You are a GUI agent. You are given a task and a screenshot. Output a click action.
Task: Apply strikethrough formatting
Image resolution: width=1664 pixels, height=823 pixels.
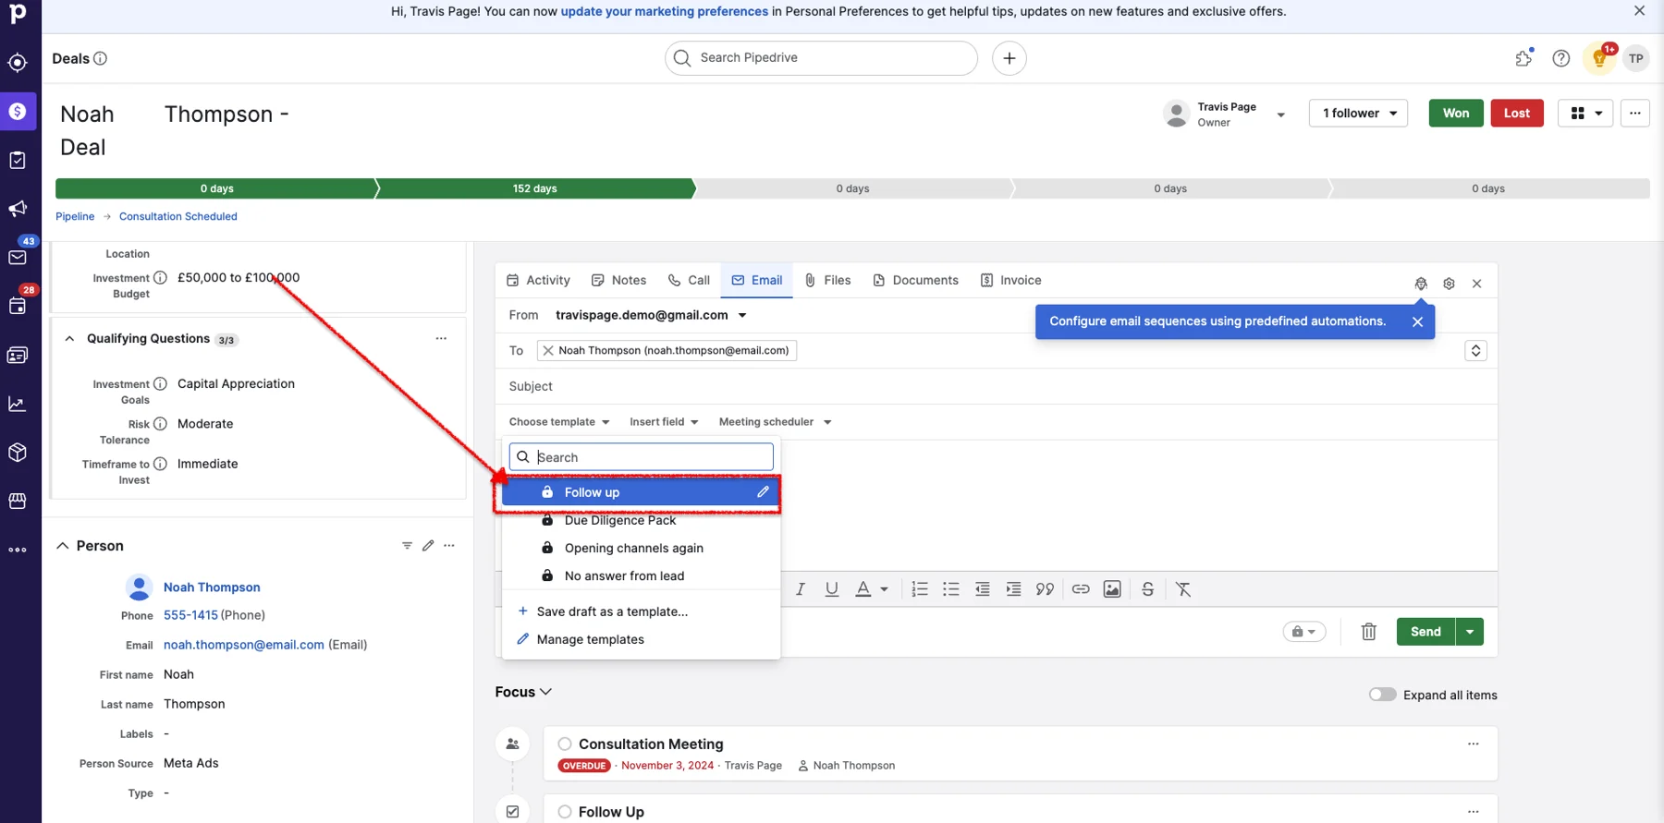pyautogui.click(x=1147, y=589)
